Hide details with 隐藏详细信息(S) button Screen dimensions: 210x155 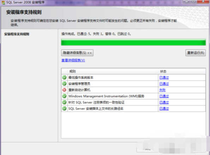(77, 53)
